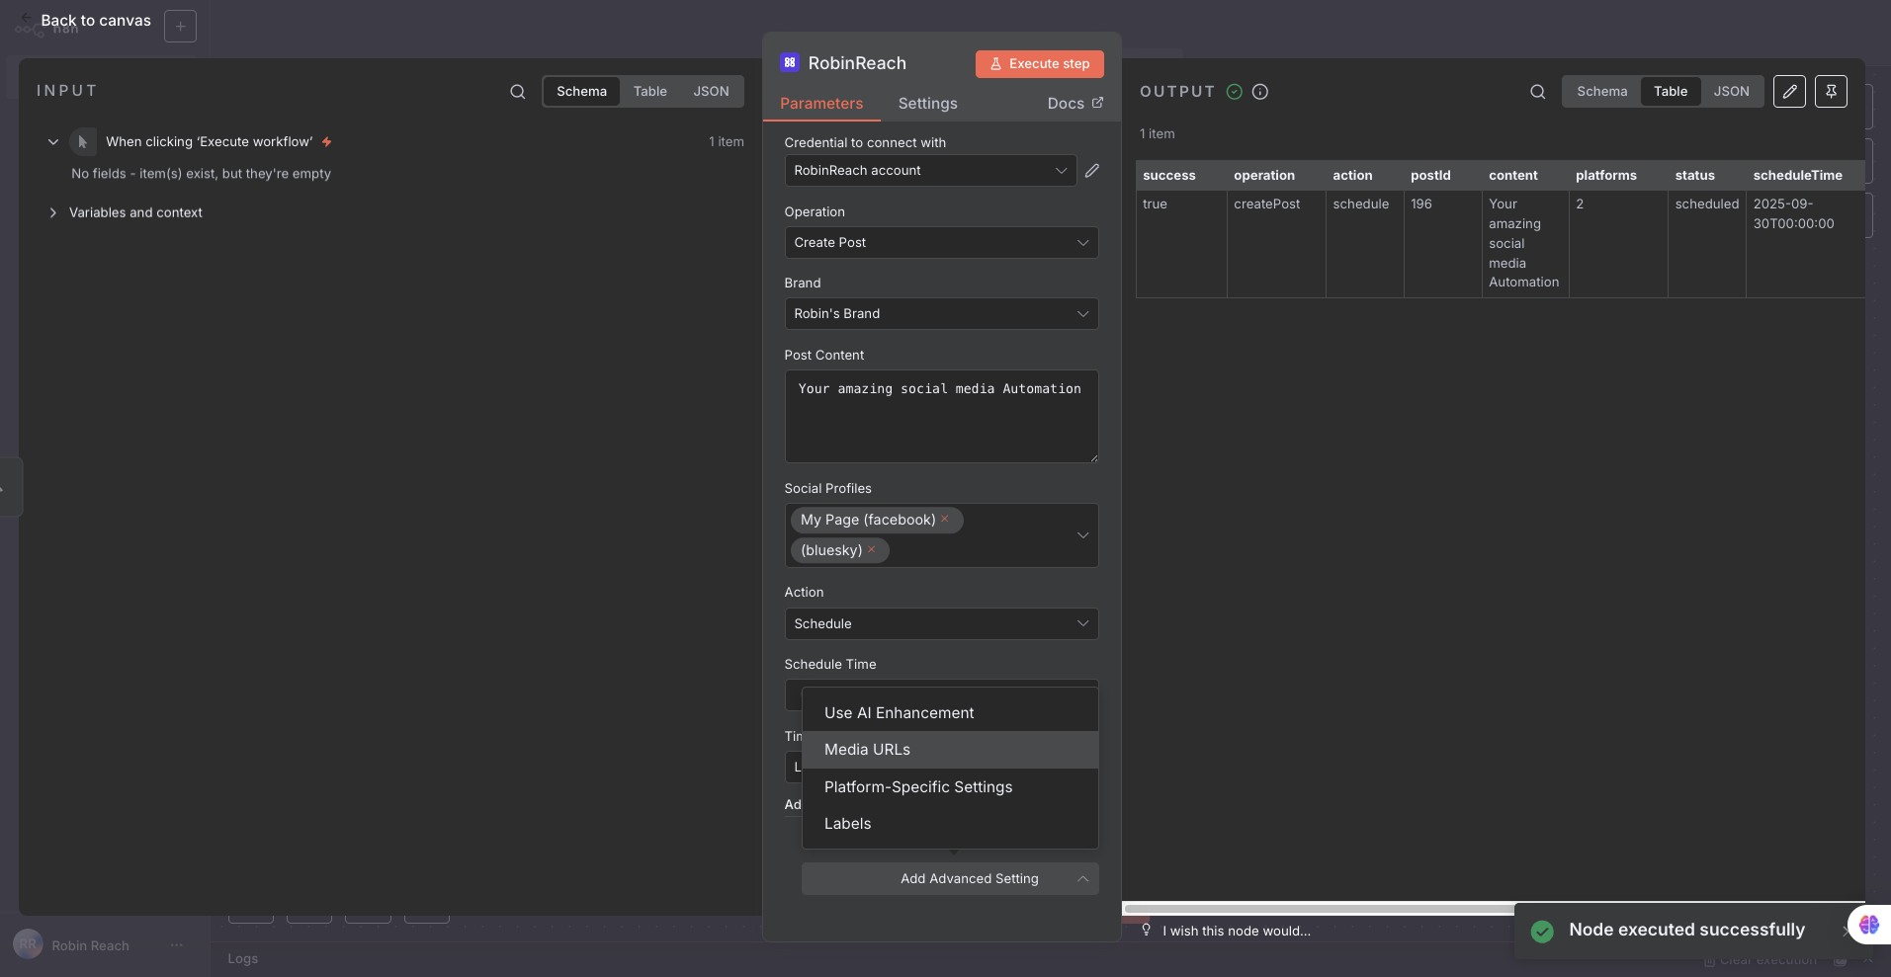This screenshot has height=977, width=1891.
Task: Click the scheduleTime value '2025-09-30T00:00:00'
Action: point(1793,214)
